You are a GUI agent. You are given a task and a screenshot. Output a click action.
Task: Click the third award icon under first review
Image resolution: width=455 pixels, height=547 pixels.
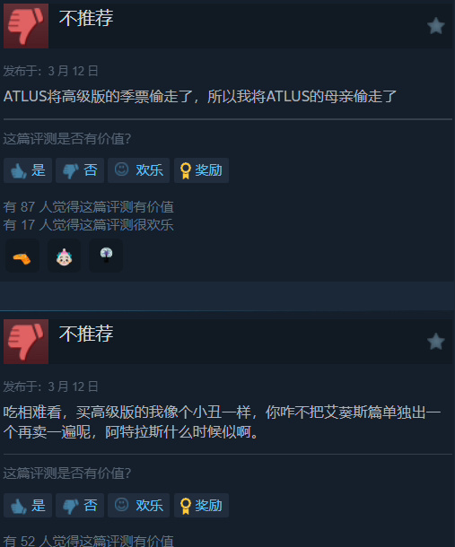point(106,256)
